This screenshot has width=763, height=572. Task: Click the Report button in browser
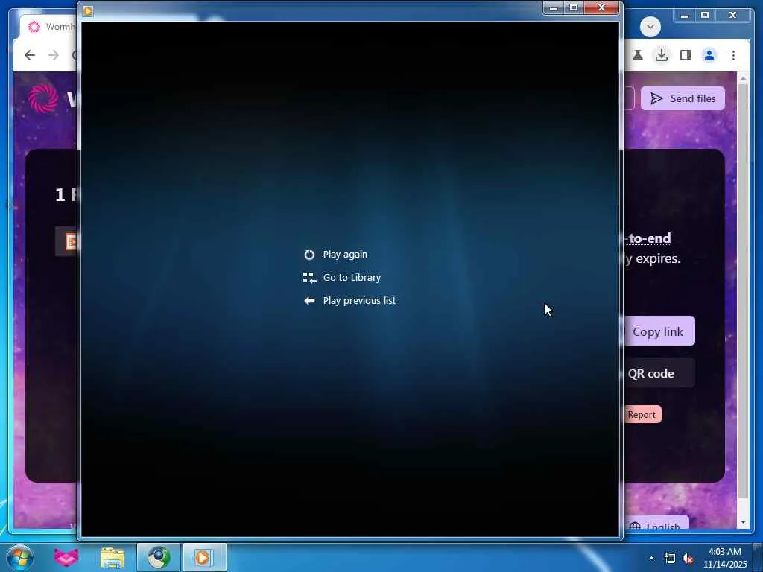[x=642, y=414]
